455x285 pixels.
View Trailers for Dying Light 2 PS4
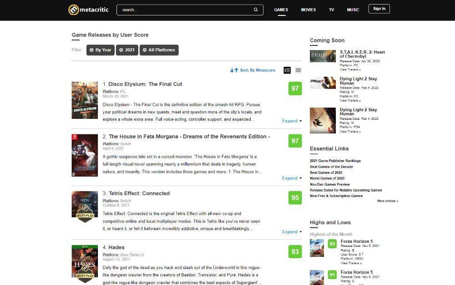350,131
